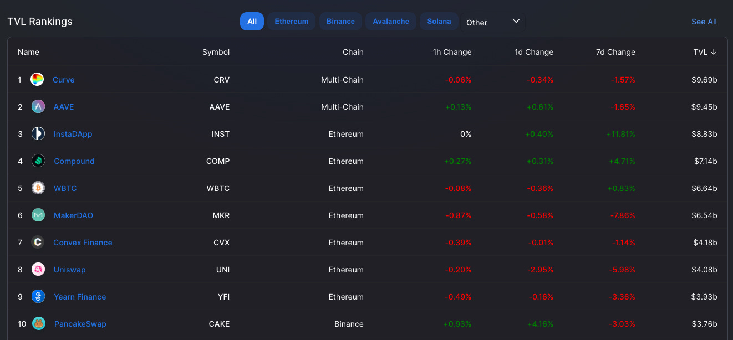The image size is (733, 340).
Task: Click the Multi-Chain cell in Curve row
Action: [x=342, y=80]
